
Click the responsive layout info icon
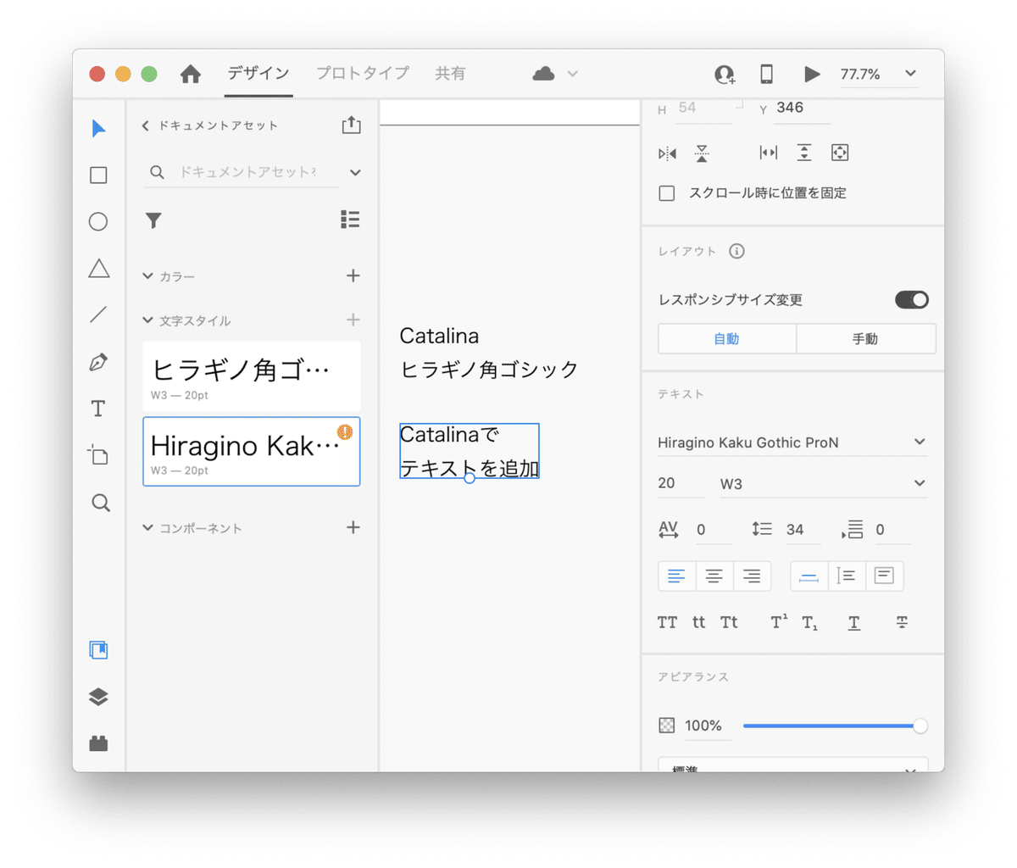pyautogui.click(x=736, y=251)
